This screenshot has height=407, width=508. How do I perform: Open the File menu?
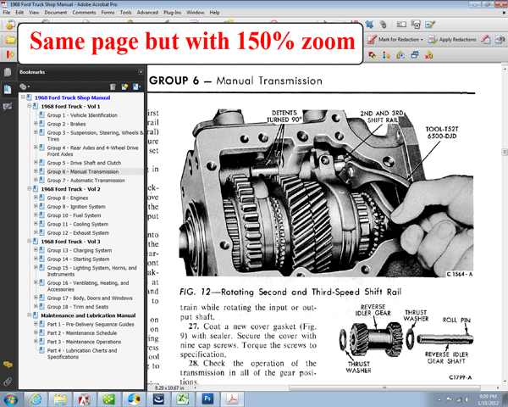coord(7,13)
